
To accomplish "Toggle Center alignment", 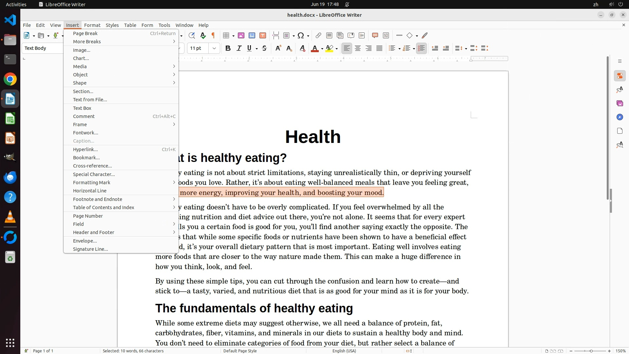I will click(358, 49).
